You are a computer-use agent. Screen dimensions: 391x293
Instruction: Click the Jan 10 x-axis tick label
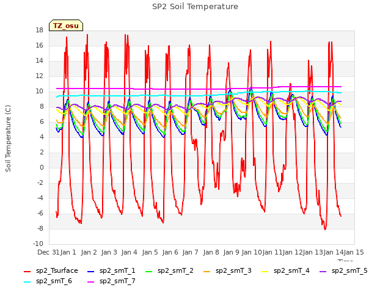pos(252,252)
